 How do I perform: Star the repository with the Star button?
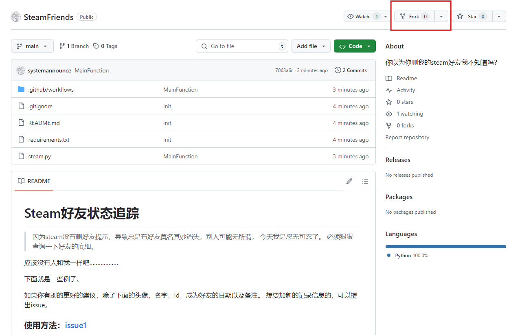472,16
